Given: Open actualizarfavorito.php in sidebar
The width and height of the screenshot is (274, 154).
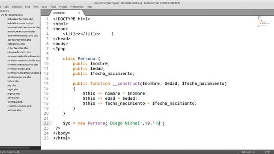Looking at the screenshot, I should [20, 19].
